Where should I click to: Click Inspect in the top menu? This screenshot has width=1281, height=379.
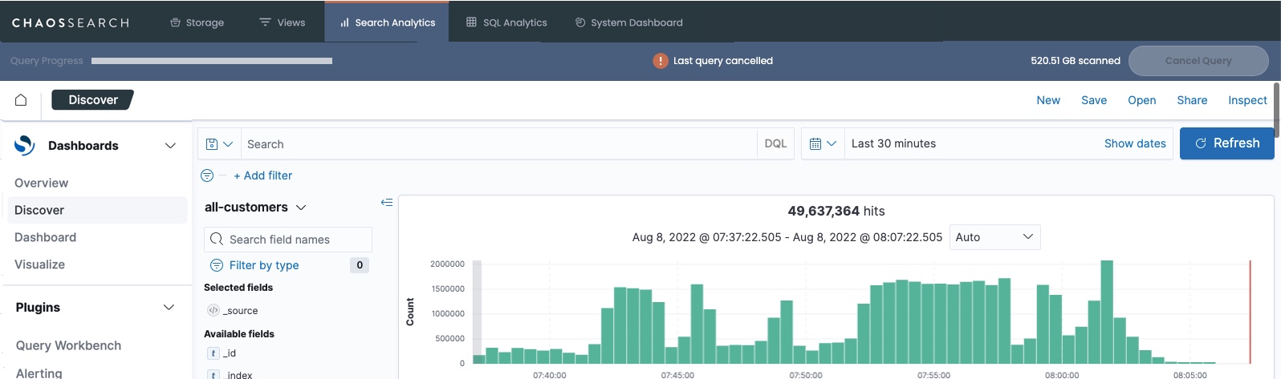pyautogui.click(x=1247, y=100)
